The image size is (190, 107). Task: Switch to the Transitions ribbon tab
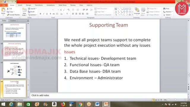click(39, 5)
